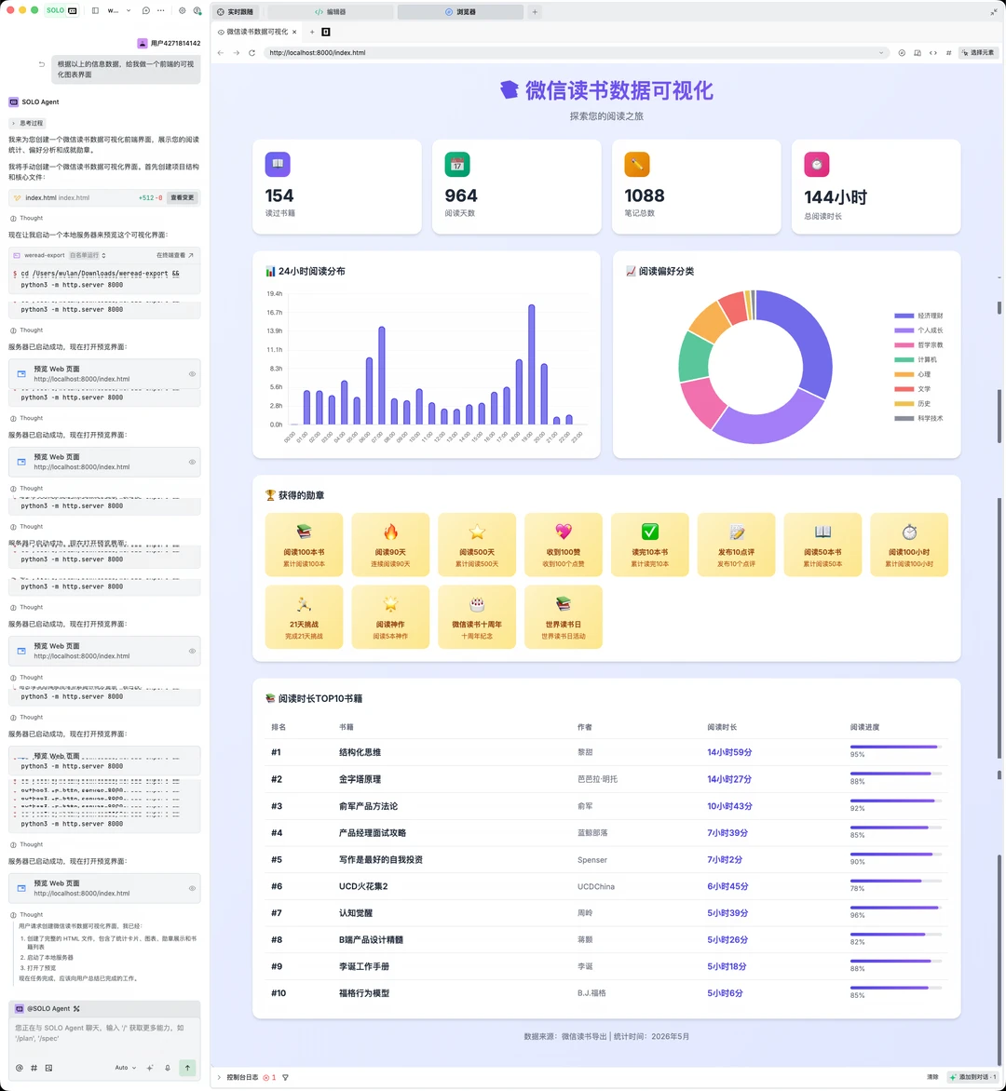Click the 结构化思维 book title
The image size is (1006, 1091).
360,753
